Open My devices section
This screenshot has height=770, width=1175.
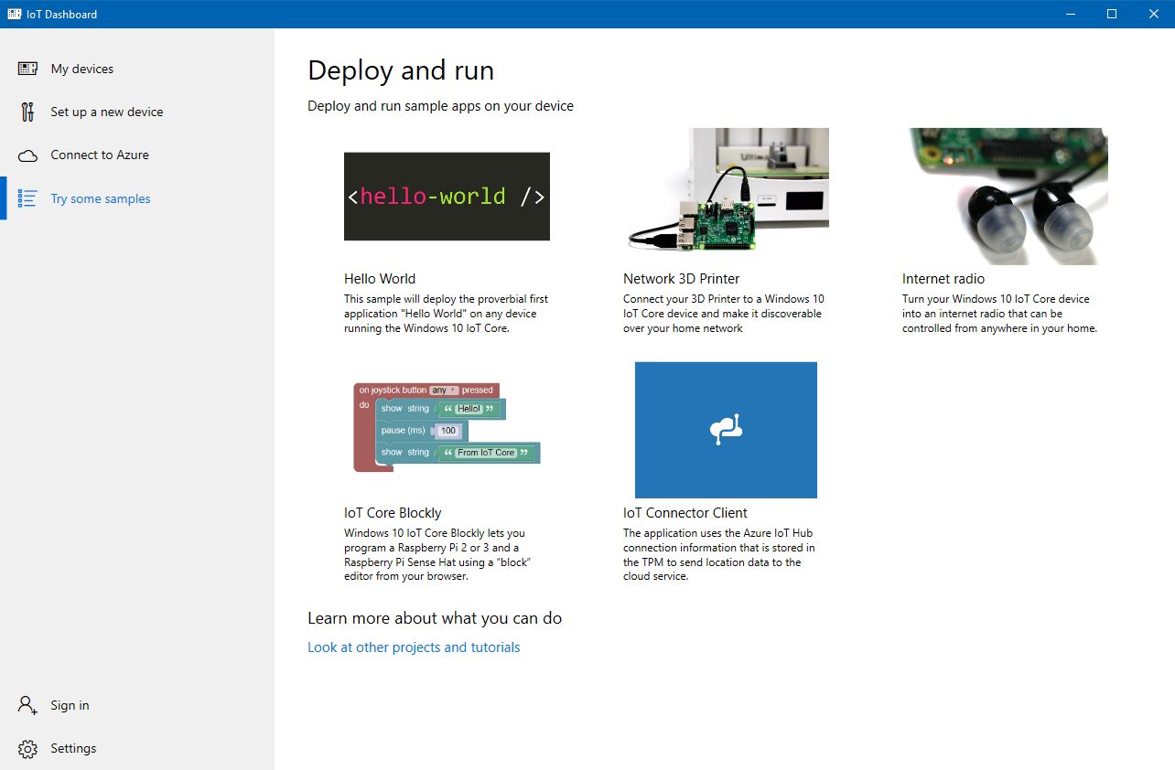click(x=137, y=69)
